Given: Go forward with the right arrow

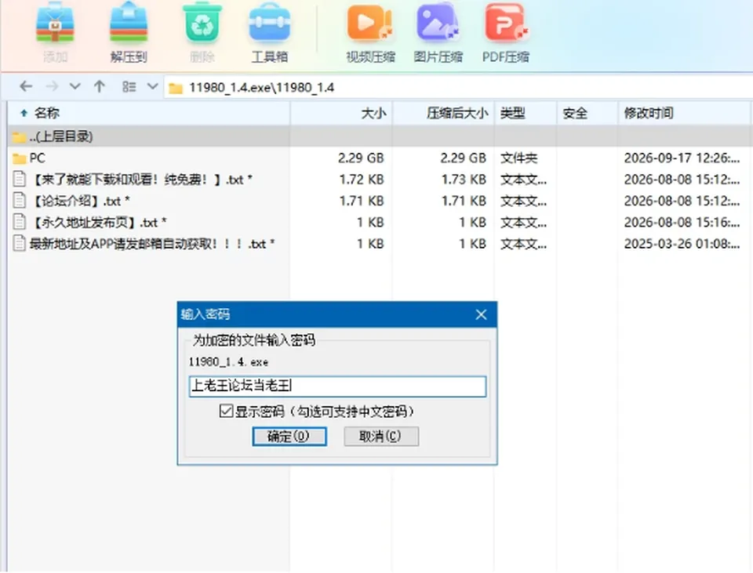Looking at the screenshot, I should 52,86.
